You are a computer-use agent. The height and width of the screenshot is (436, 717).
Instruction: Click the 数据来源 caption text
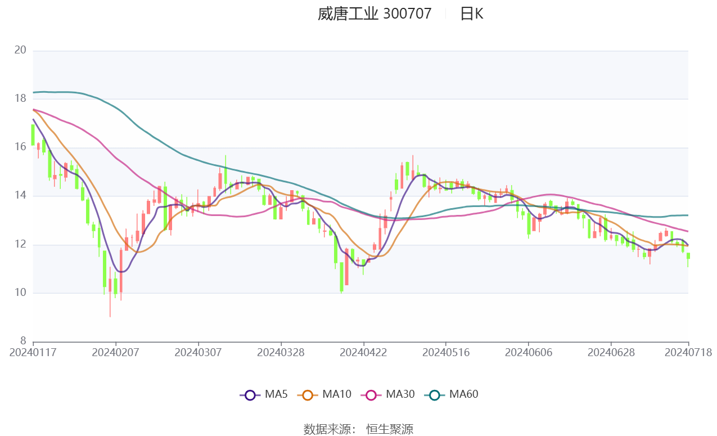[330, 429]
